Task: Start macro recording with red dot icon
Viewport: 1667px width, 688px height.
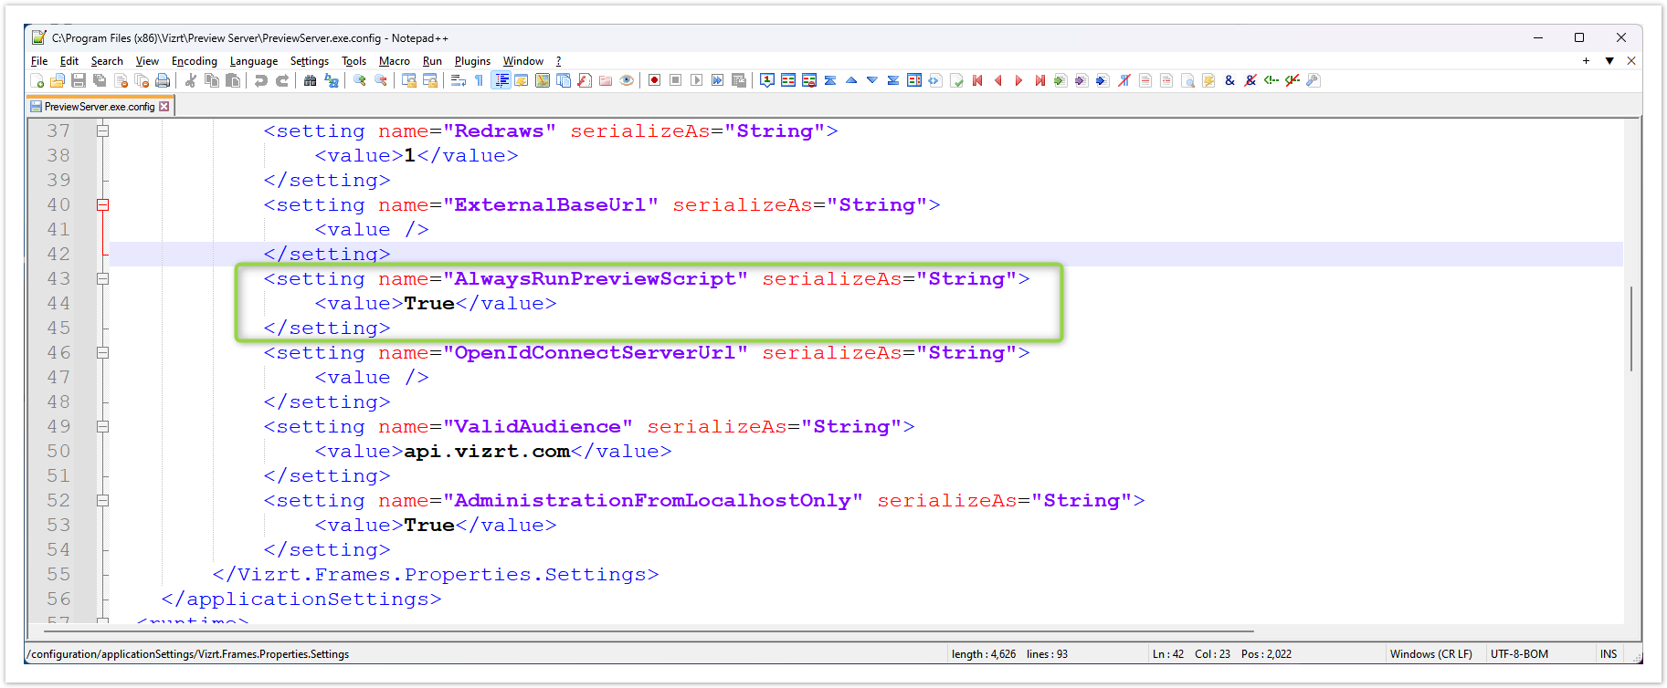Action: click(655, 81)
